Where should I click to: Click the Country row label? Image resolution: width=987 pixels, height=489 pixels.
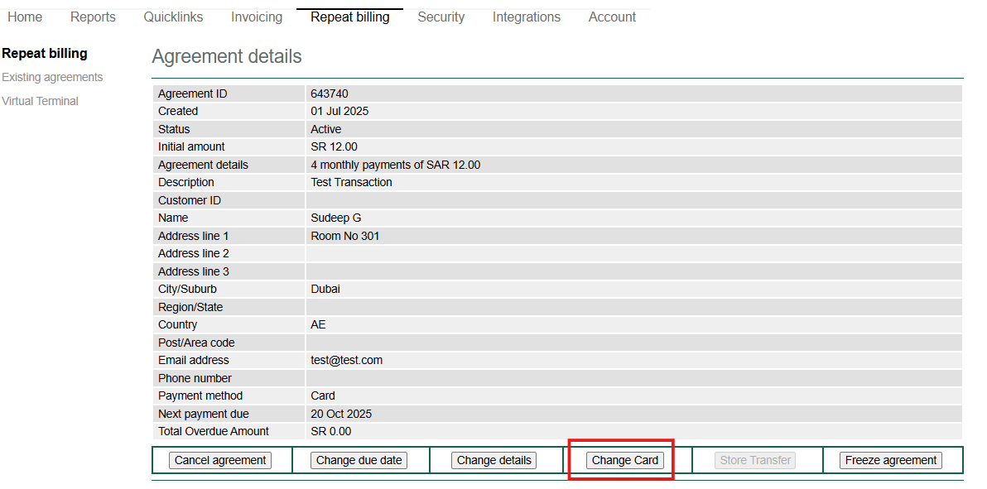pyautogui.click(x=177, y=324)
